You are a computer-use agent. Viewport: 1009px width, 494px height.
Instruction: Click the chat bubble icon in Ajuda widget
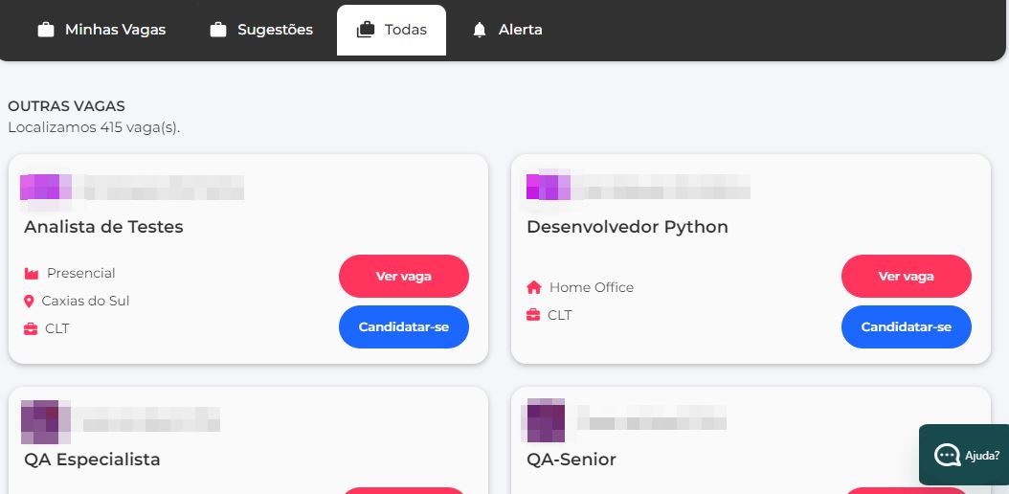948,455
